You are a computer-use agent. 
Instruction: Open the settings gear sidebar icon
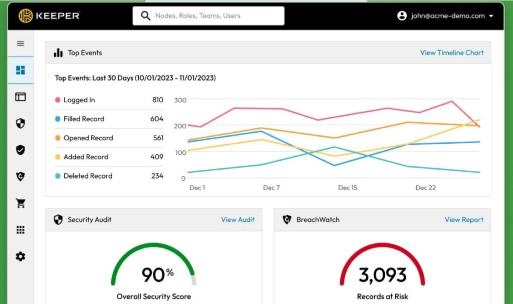[20, 256]
